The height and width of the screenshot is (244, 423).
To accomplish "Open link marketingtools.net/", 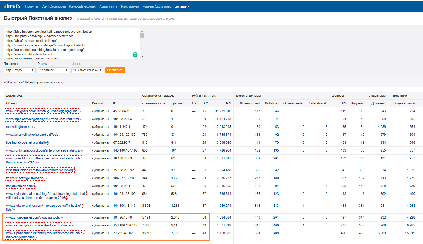I will (x=20, y=127).
